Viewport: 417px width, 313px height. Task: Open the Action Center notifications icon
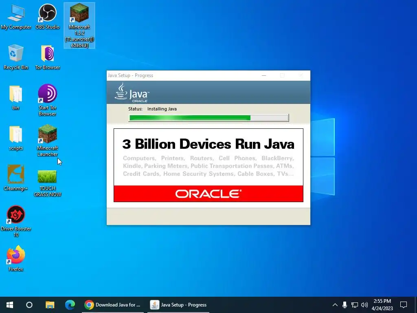point(404,305)
